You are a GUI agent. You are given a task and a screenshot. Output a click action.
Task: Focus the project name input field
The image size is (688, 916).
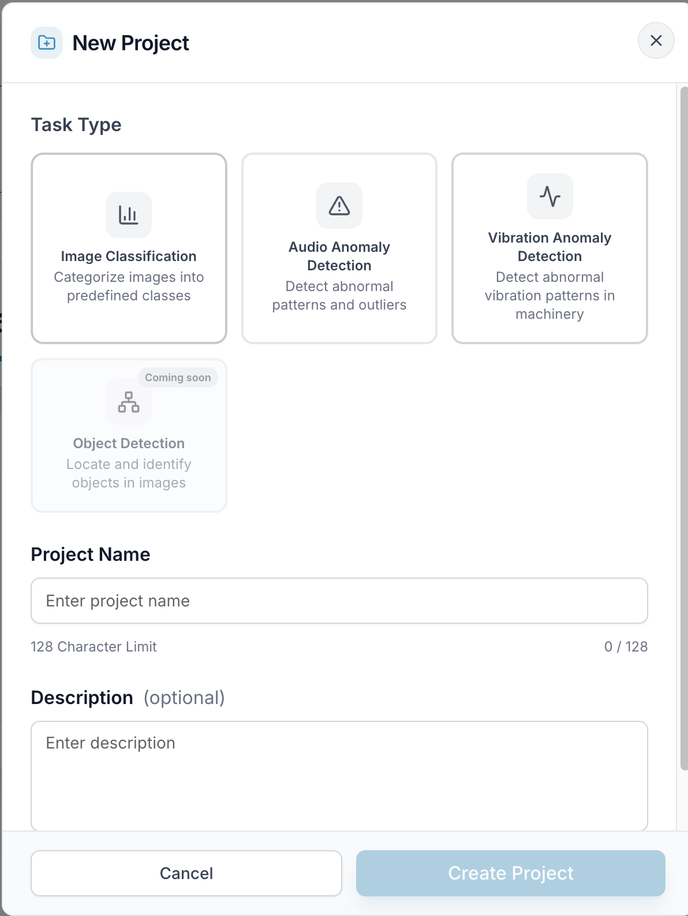point(339,601)
